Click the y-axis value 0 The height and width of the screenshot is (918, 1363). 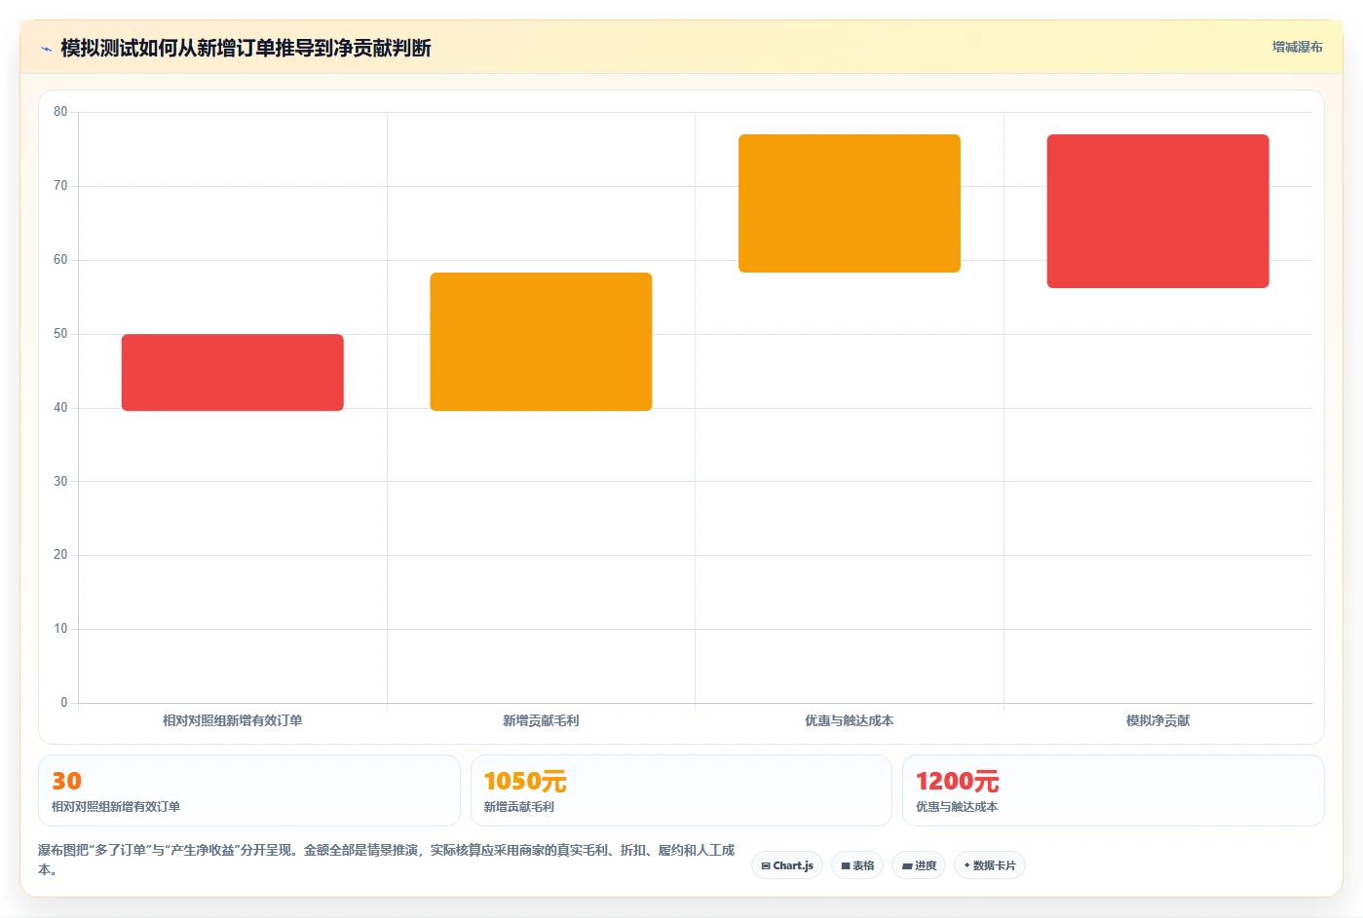tap(64, 703)
